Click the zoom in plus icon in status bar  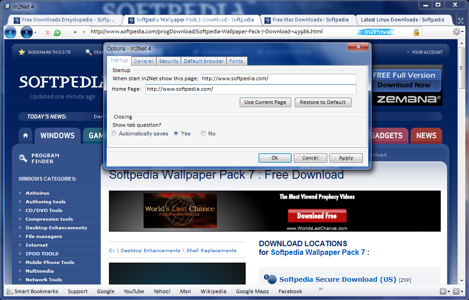click(x=443, y=291)
